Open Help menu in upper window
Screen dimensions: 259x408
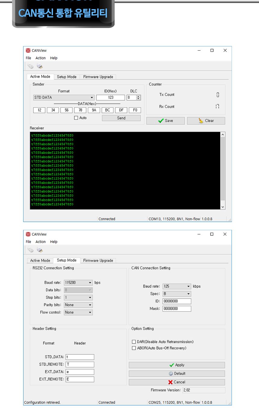[54, 58]
